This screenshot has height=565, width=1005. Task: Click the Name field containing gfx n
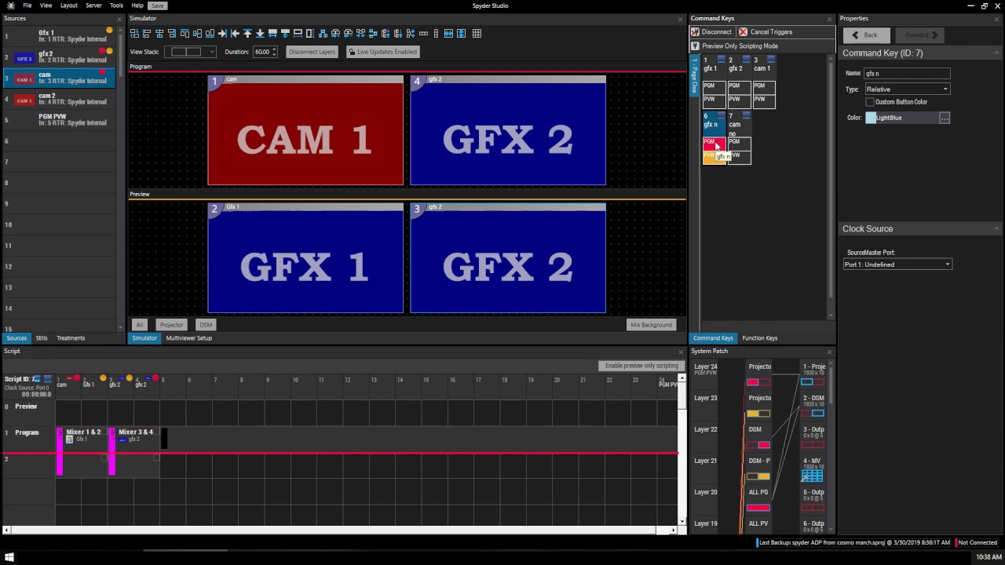(907, 74)
